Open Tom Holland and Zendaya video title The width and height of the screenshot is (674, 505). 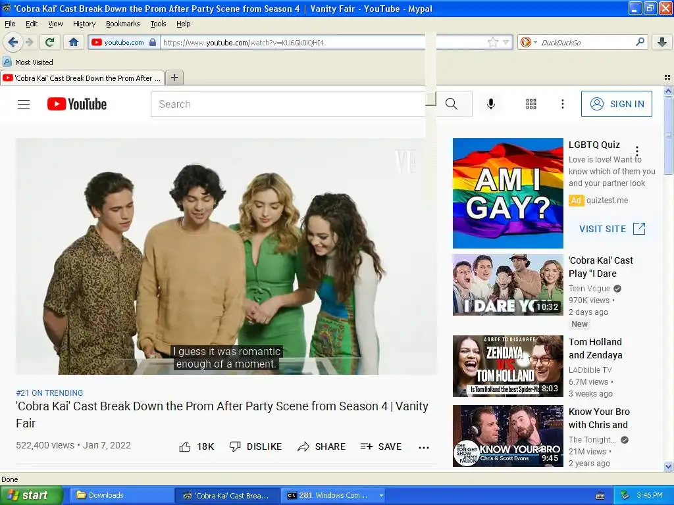click(595, 349)
